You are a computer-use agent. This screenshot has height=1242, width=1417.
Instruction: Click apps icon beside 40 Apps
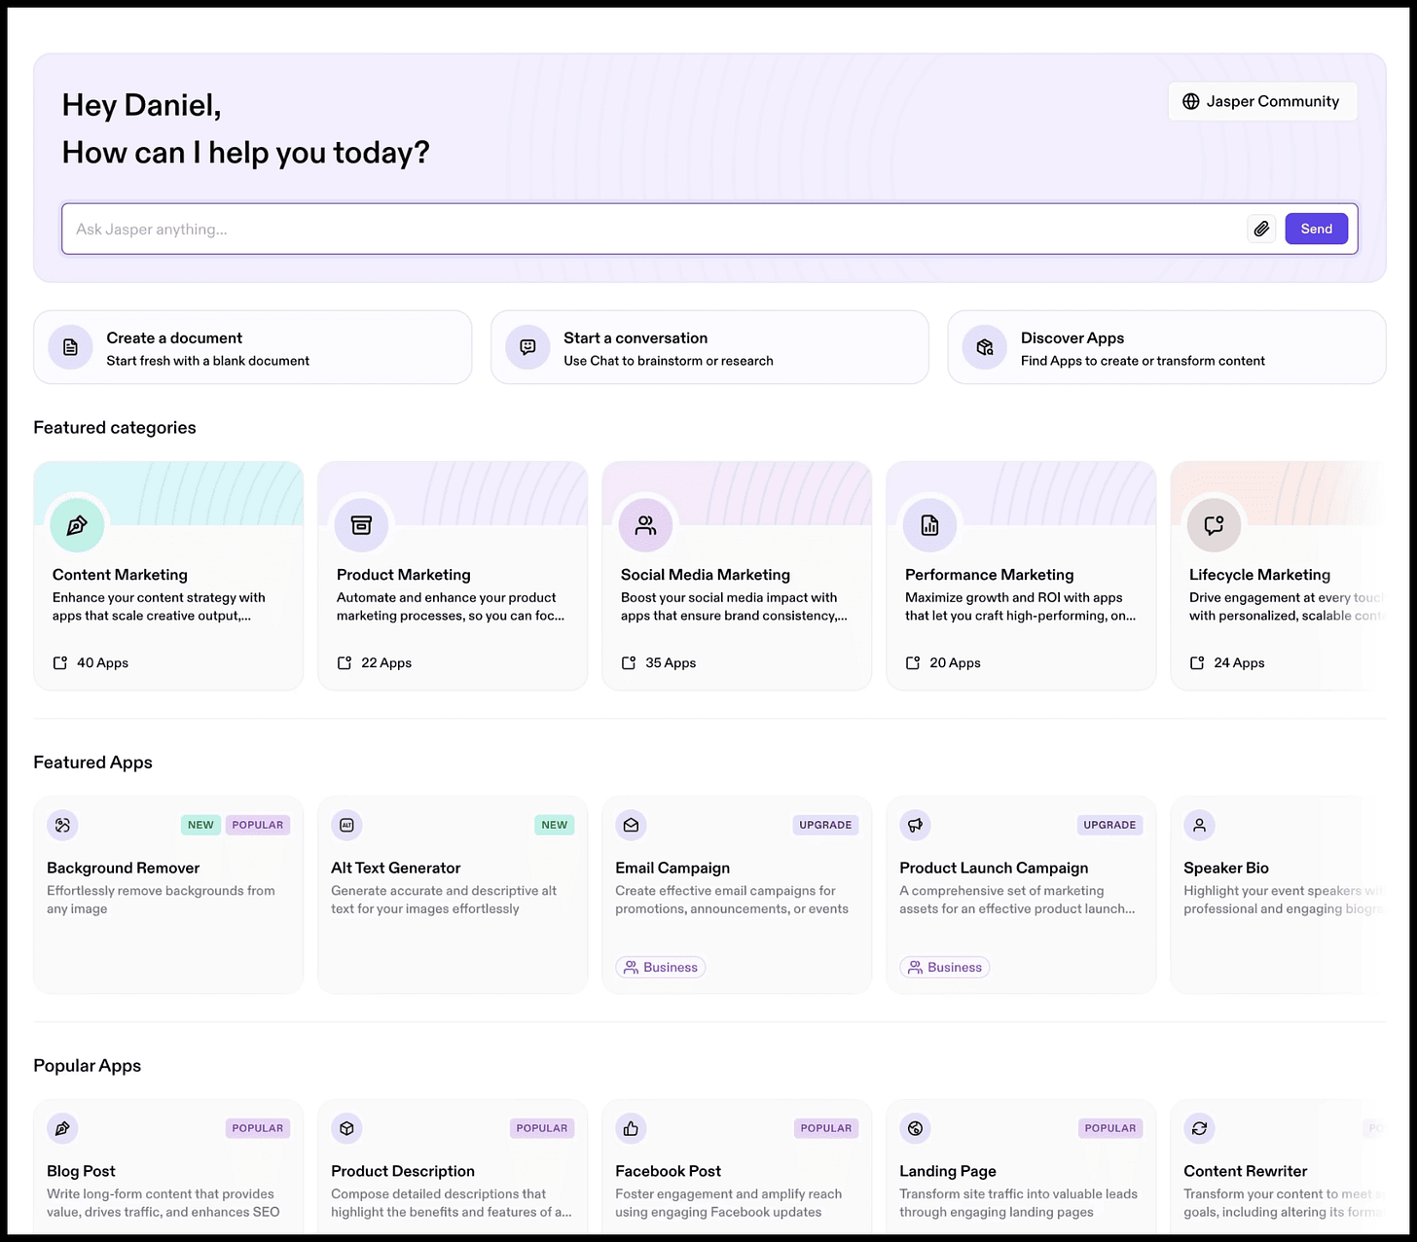pos(60,662)
